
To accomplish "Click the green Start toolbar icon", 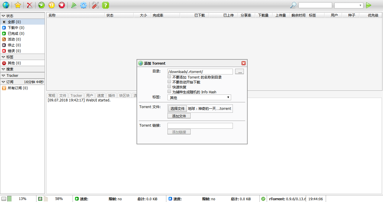I will click(x=41, y=5).
